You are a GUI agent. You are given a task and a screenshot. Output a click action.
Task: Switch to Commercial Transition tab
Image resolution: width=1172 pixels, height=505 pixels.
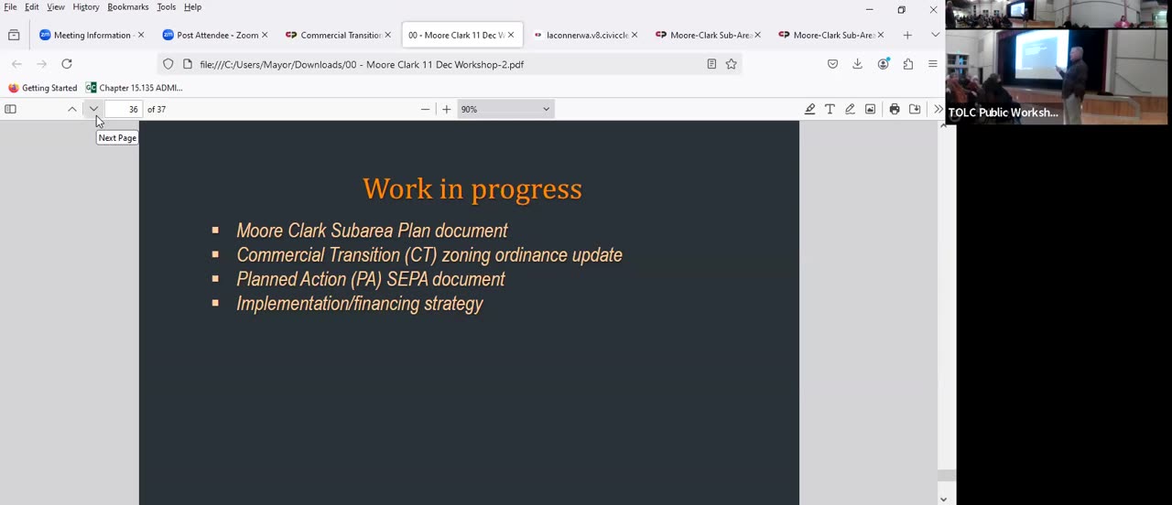coord(339,35)
